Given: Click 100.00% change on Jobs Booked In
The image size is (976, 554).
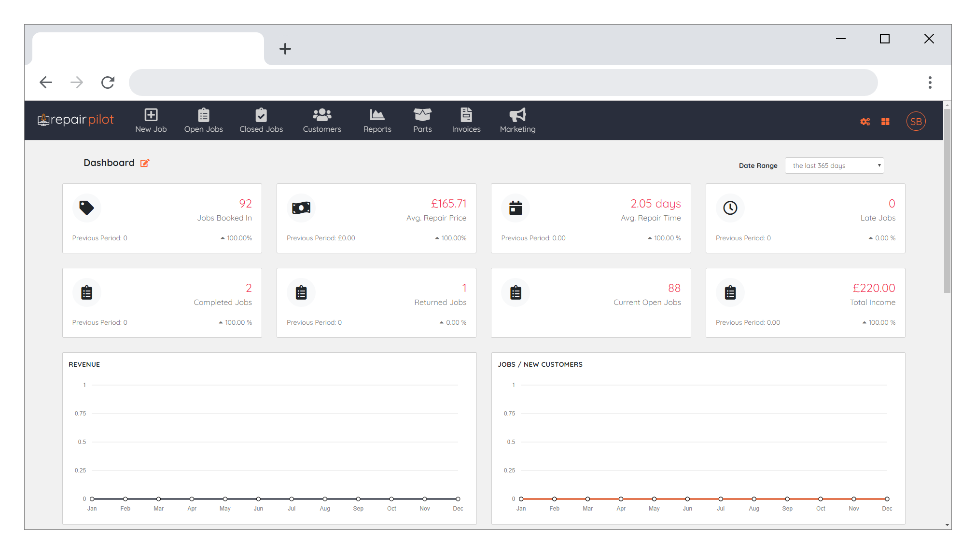Looking at the screenshot, I should pyautogui.click(x=237, y=238).
